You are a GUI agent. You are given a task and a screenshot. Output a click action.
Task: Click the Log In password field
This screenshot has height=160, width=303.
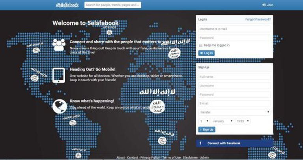(234, 38)
